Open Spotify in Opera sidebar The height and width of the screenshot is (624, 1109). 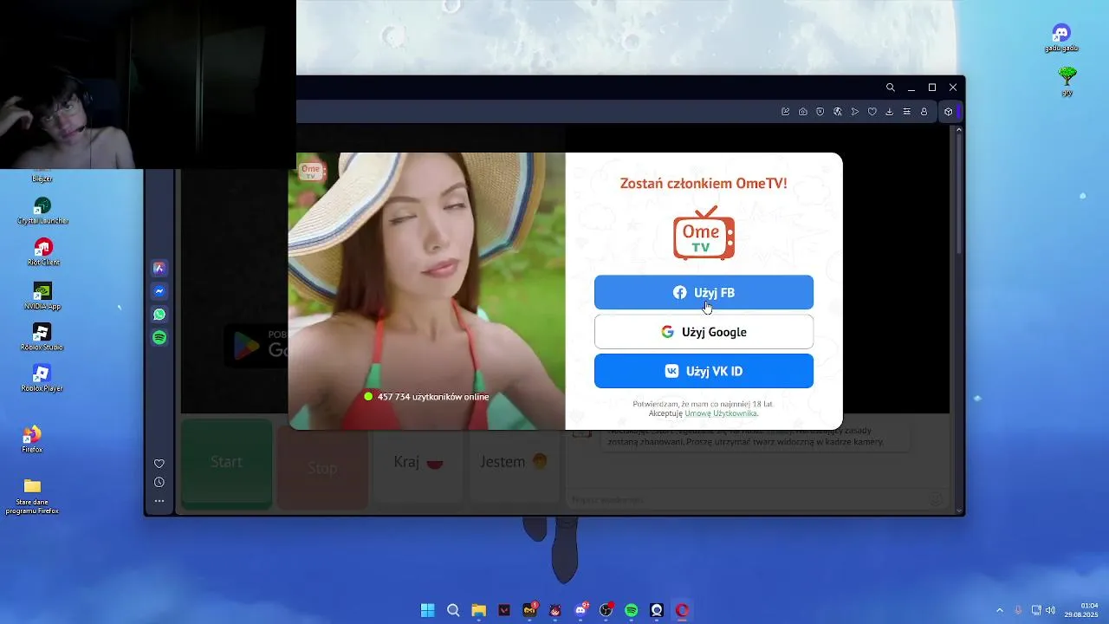coord(159,338)
